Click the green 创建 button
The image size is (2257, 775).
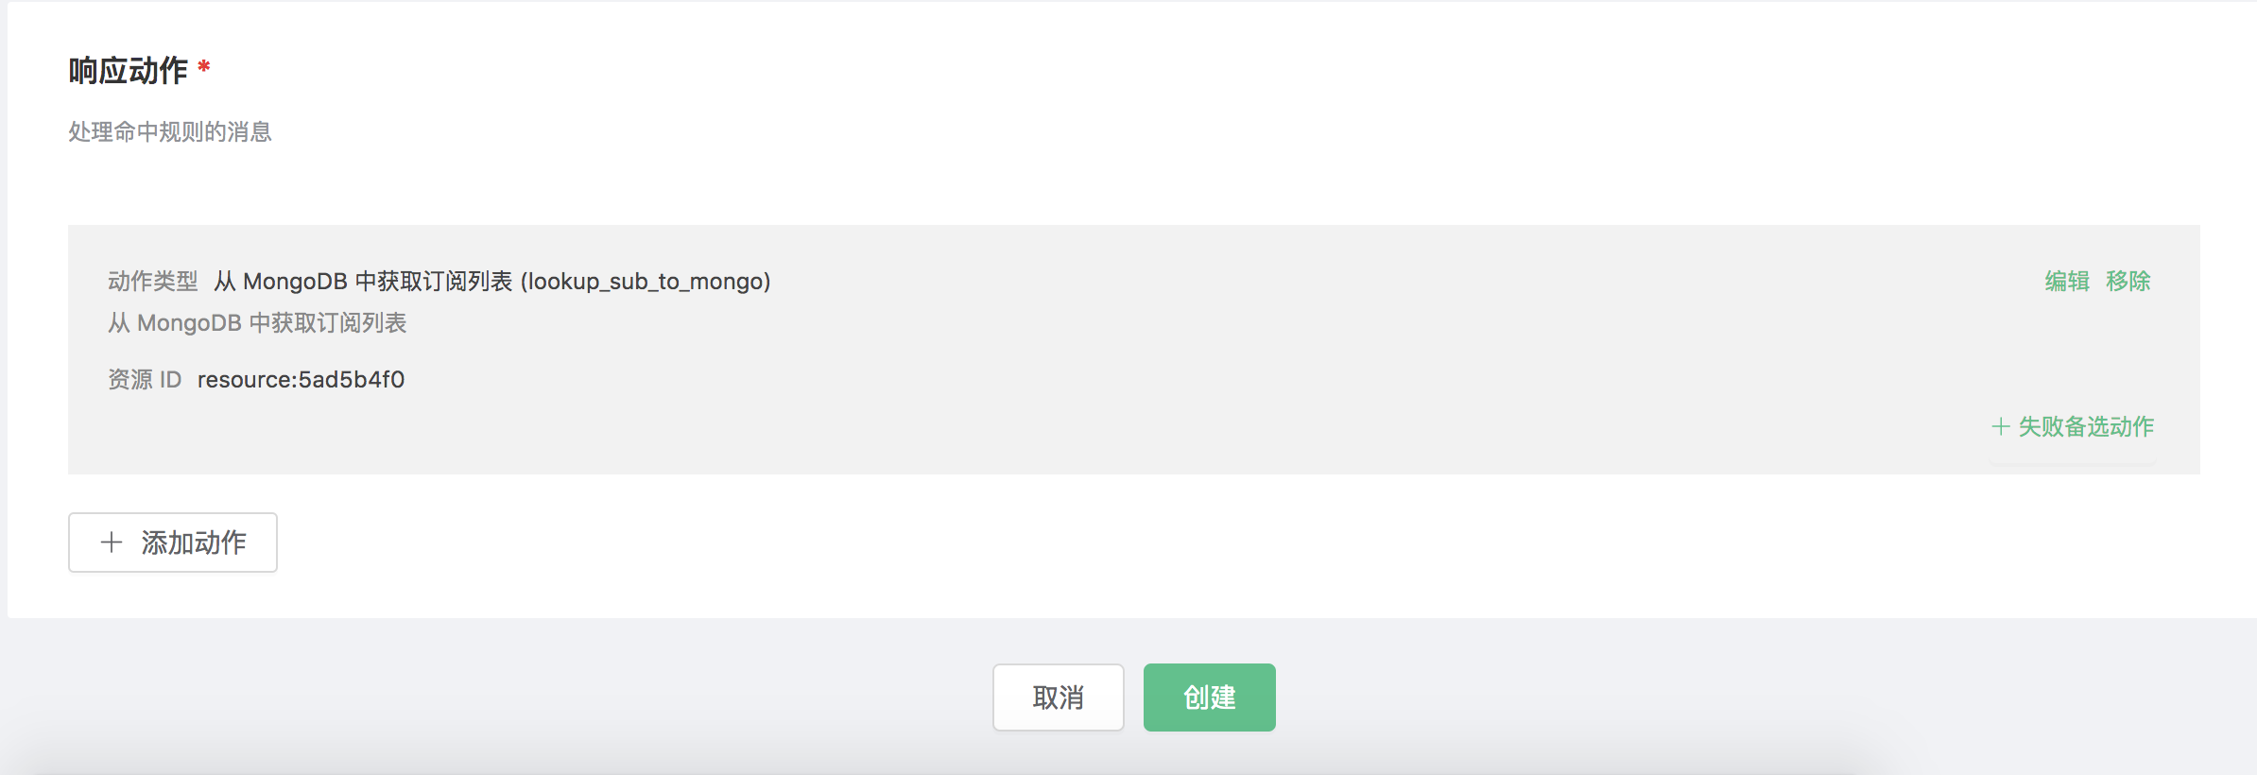1209,697
